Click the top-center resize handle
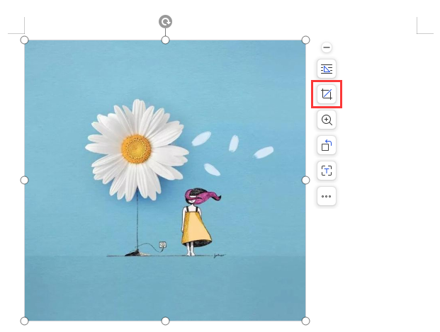The height and width of the screenshot is (332, 440). [x=165, y=40]
